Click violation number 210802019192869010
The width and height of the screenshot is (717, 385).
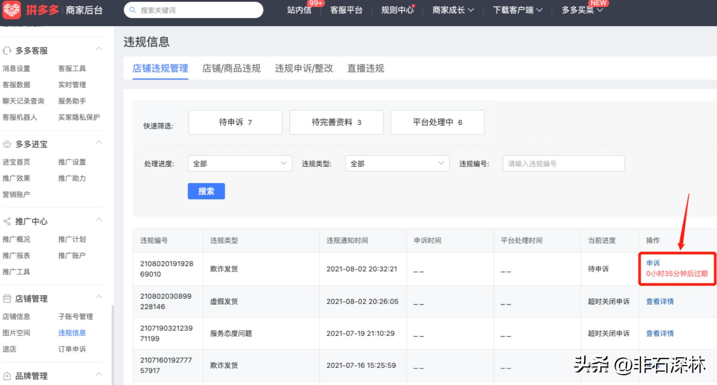point(167,269)
